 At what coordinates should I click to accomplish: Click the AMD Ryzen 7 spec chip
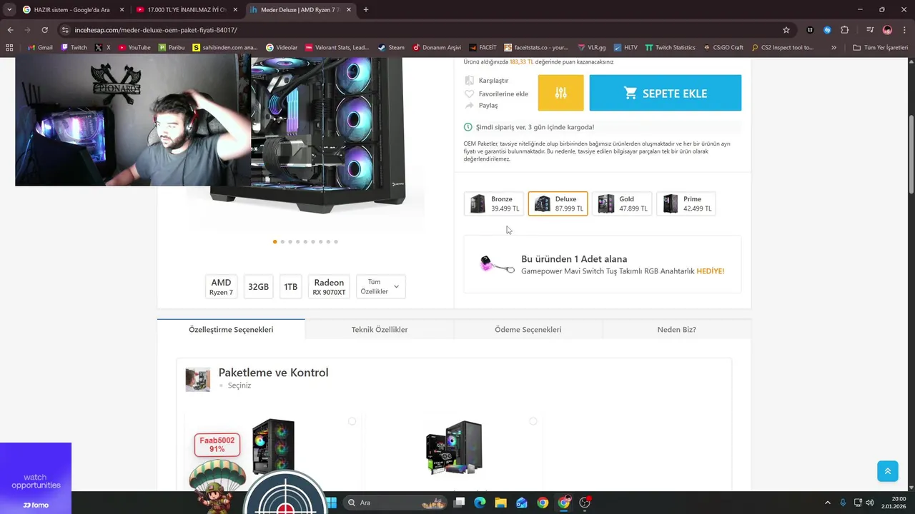(221, 286)
